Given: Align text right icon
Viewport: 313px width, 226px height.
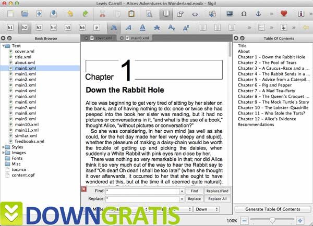Looking at the screenshot, I should pos(232,27).
